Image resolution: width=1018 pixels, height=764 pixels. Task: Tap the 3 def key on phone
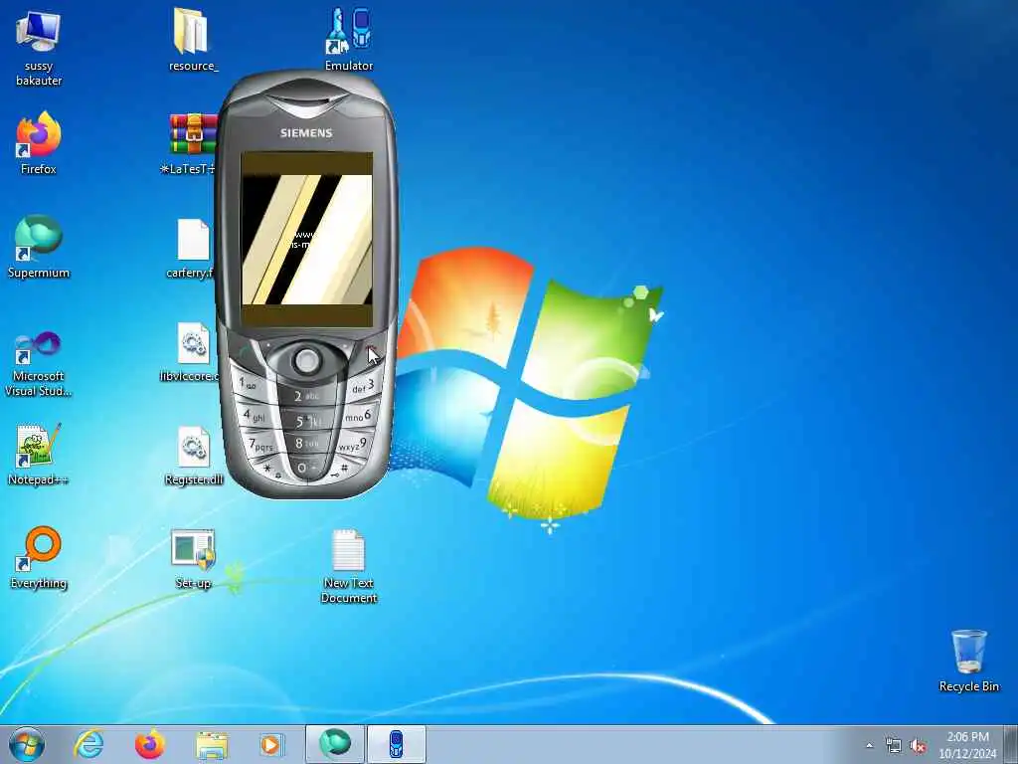click(364, 387)
